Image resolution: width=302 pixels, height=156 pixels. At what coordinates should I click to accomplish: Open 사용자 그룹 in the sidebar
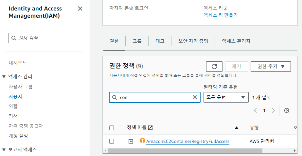coord(21,87)
